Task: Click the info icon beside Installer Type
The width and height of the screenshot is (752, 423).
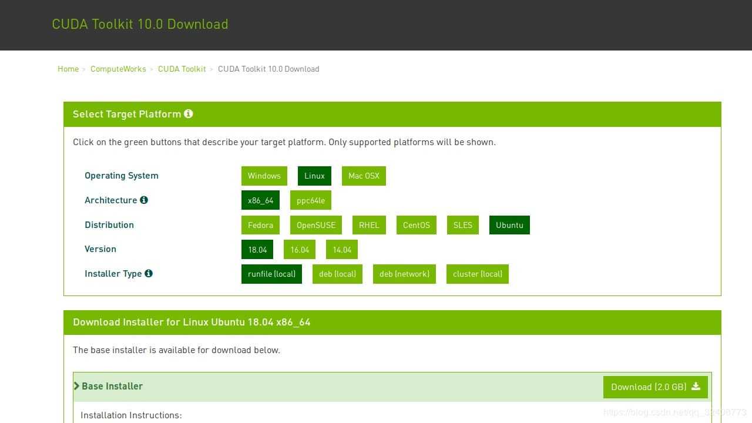Action: 149,273
